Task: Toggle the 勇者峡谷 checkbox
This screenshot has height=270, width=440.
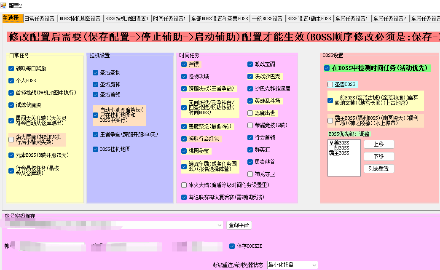Action: (250, 162)
